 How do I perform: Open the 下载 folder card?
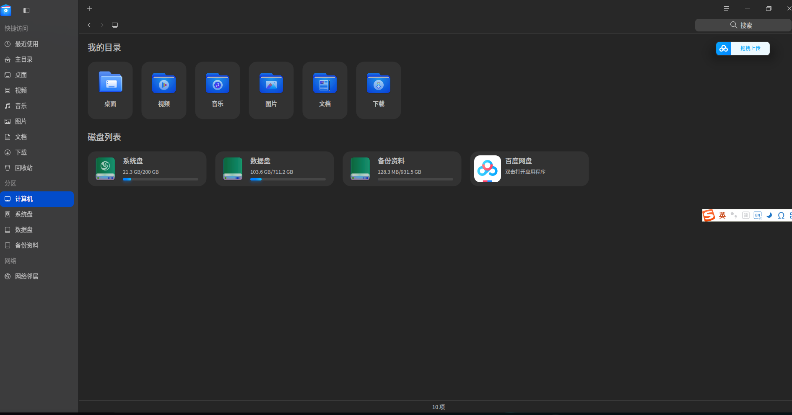tap(379, 90)
